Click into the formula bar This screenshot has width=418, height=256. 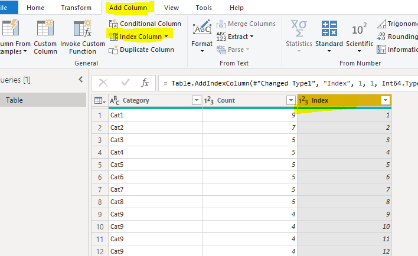click(x=288, y=83)
